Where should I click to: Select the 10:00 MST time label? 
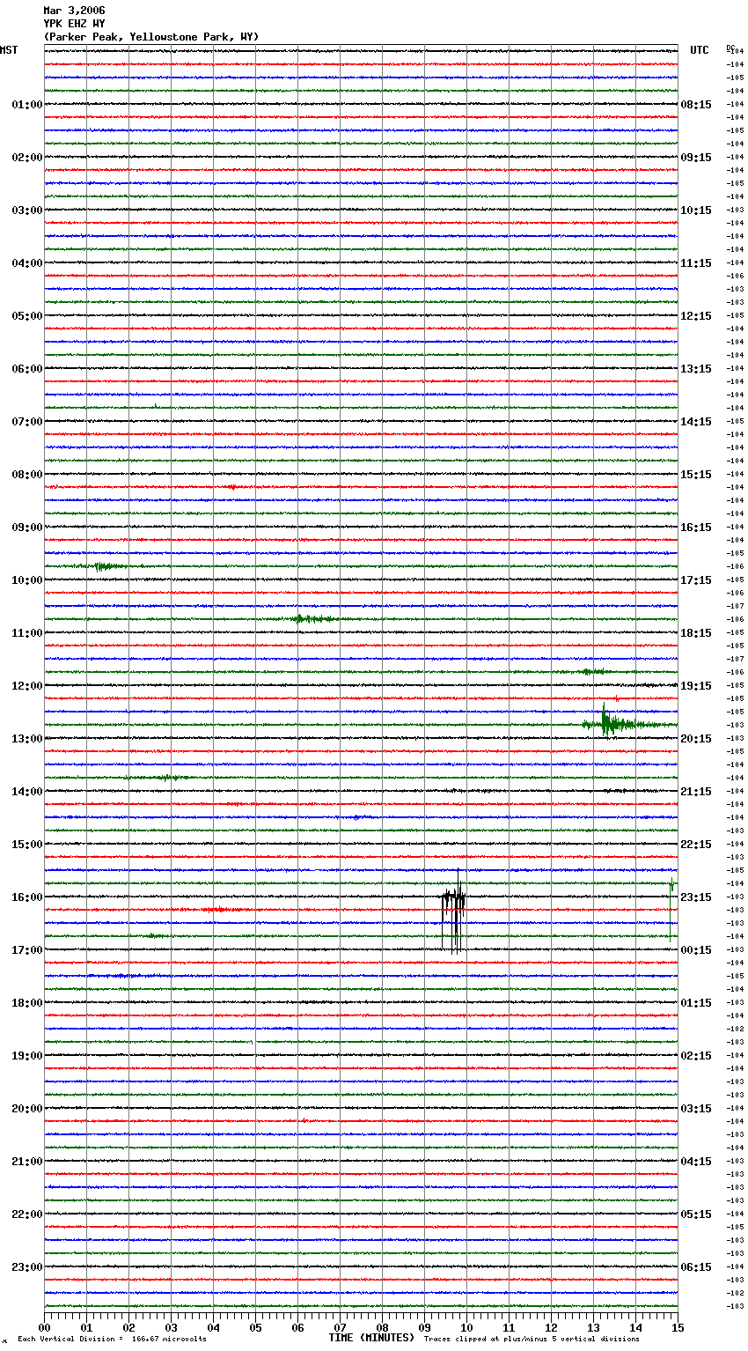point(26,580)
